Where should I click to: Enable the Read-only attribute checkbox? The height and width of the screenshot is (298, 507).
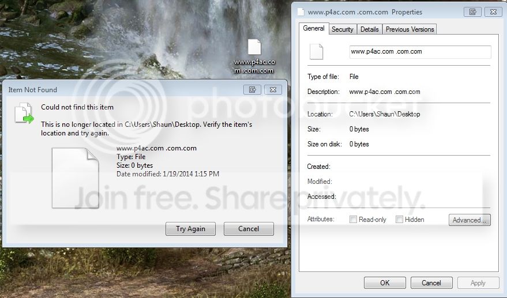353,220
